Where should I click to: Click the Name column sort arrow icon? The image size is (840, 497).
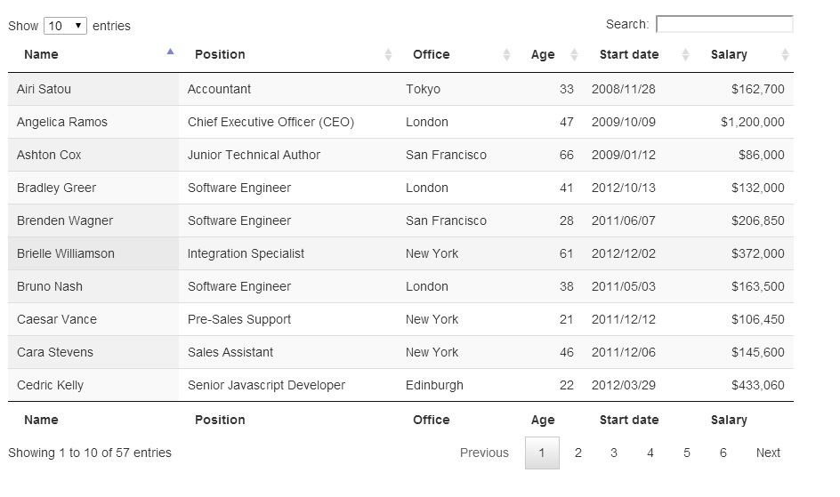(170, 52)
